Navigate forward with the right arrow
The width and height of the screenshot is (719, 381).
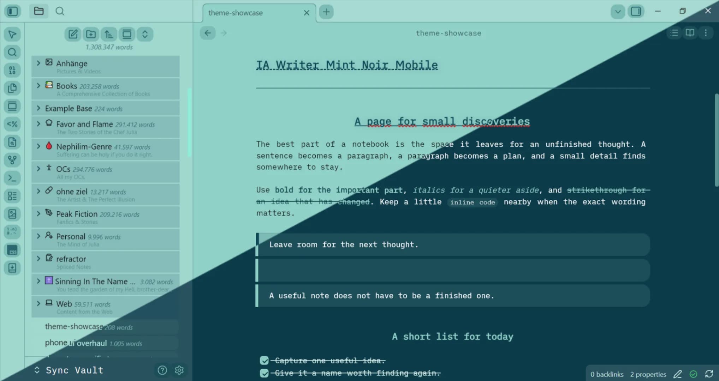point(224,33)
